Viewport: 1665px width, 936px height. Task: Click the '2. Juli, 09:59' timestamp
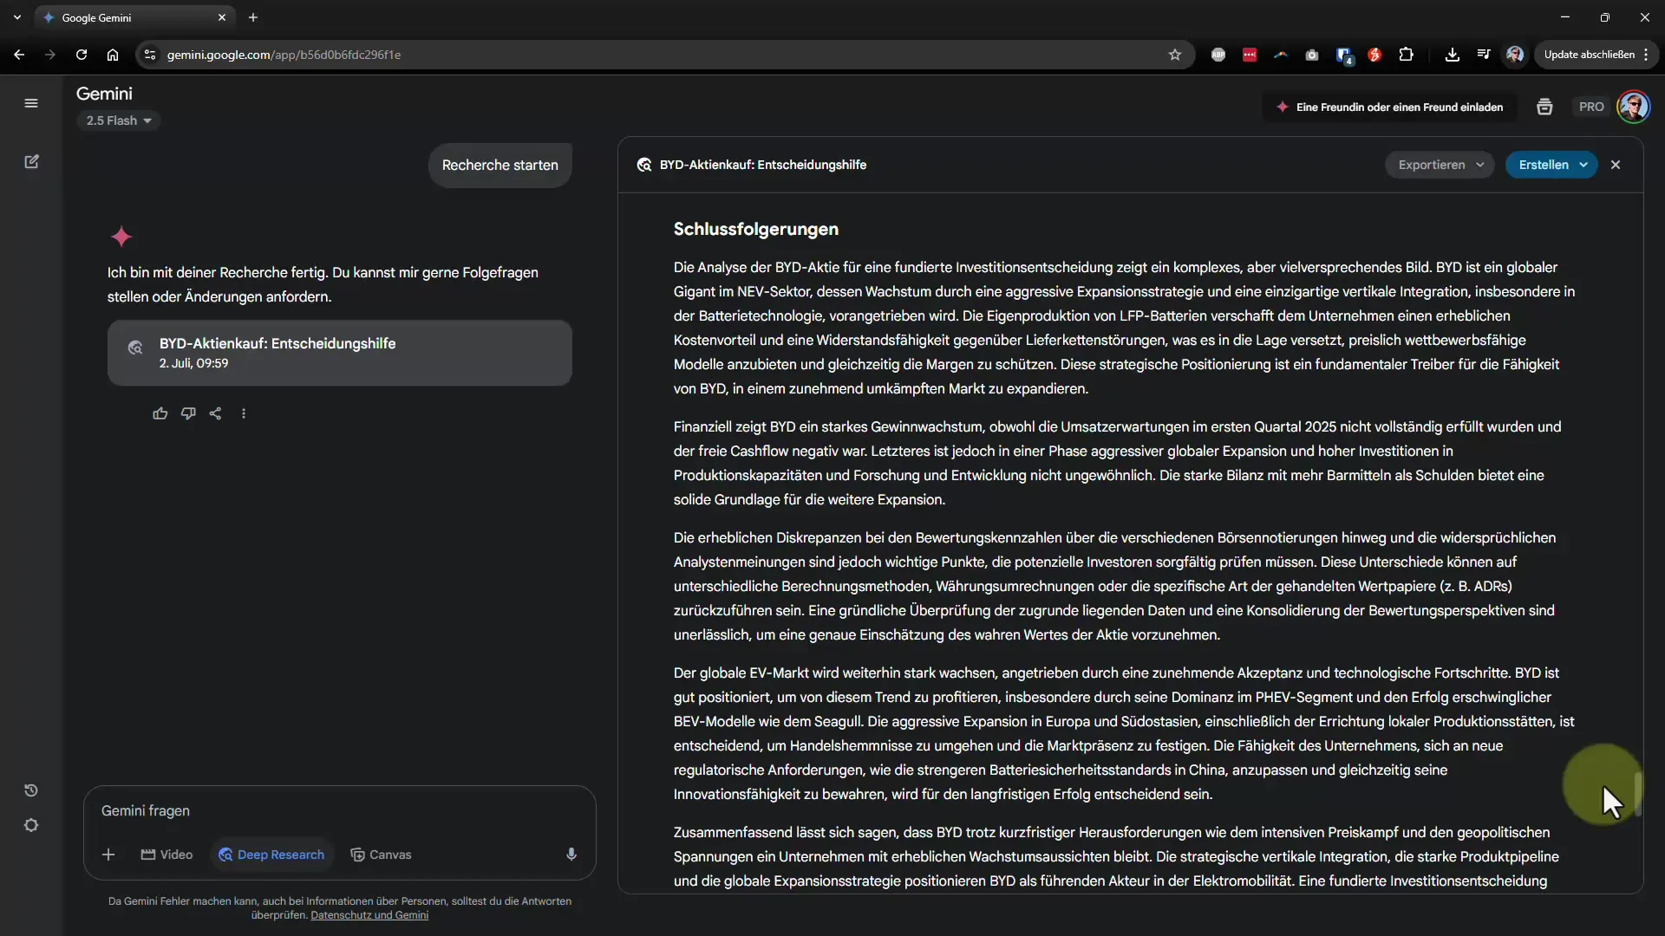click(193, 363)
